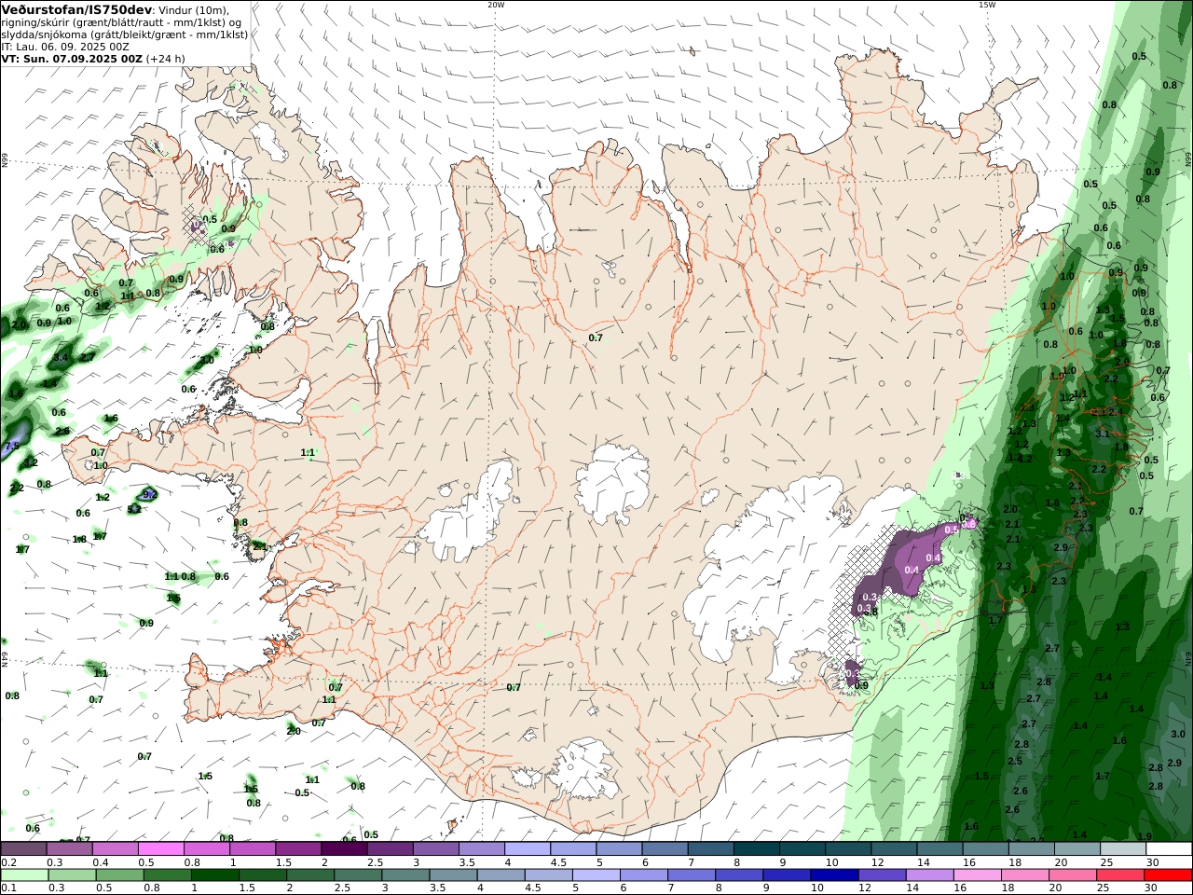Pick the bottom-row rain swatch starting at 1
This screenshot has height=895, width=1193.
(x=214, y=875)
